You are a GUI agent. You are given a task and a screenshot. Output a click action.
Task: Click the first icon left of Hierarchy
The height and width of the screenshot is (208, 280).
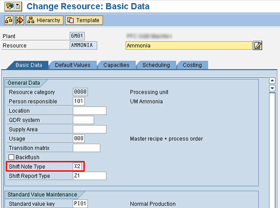8,21
